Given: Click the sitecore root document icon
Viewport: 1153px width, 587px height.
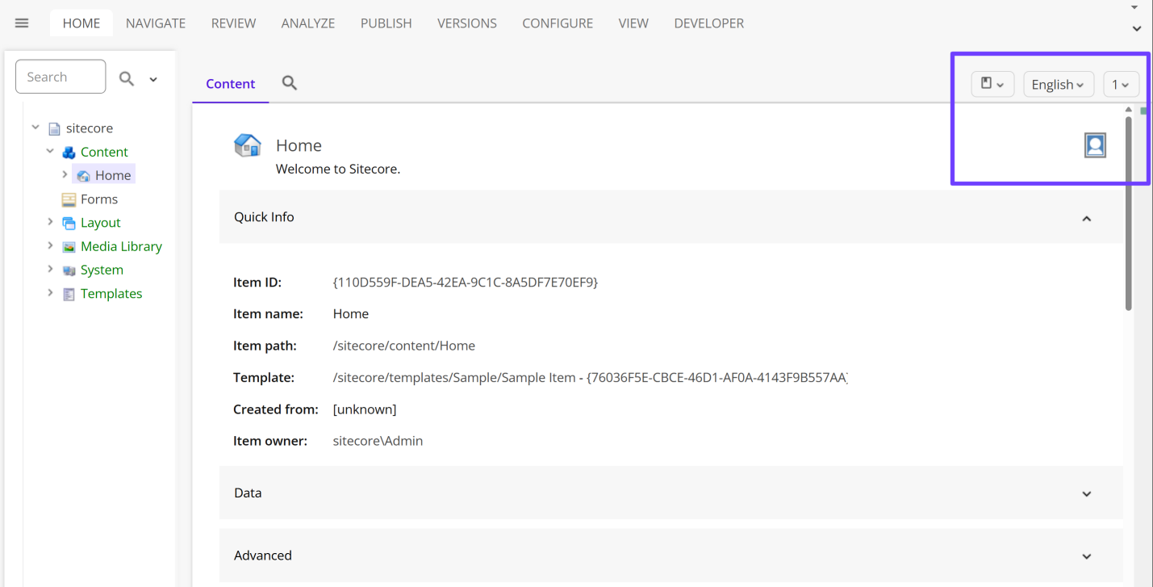Looking at the screenshot, I should point(54,128).
